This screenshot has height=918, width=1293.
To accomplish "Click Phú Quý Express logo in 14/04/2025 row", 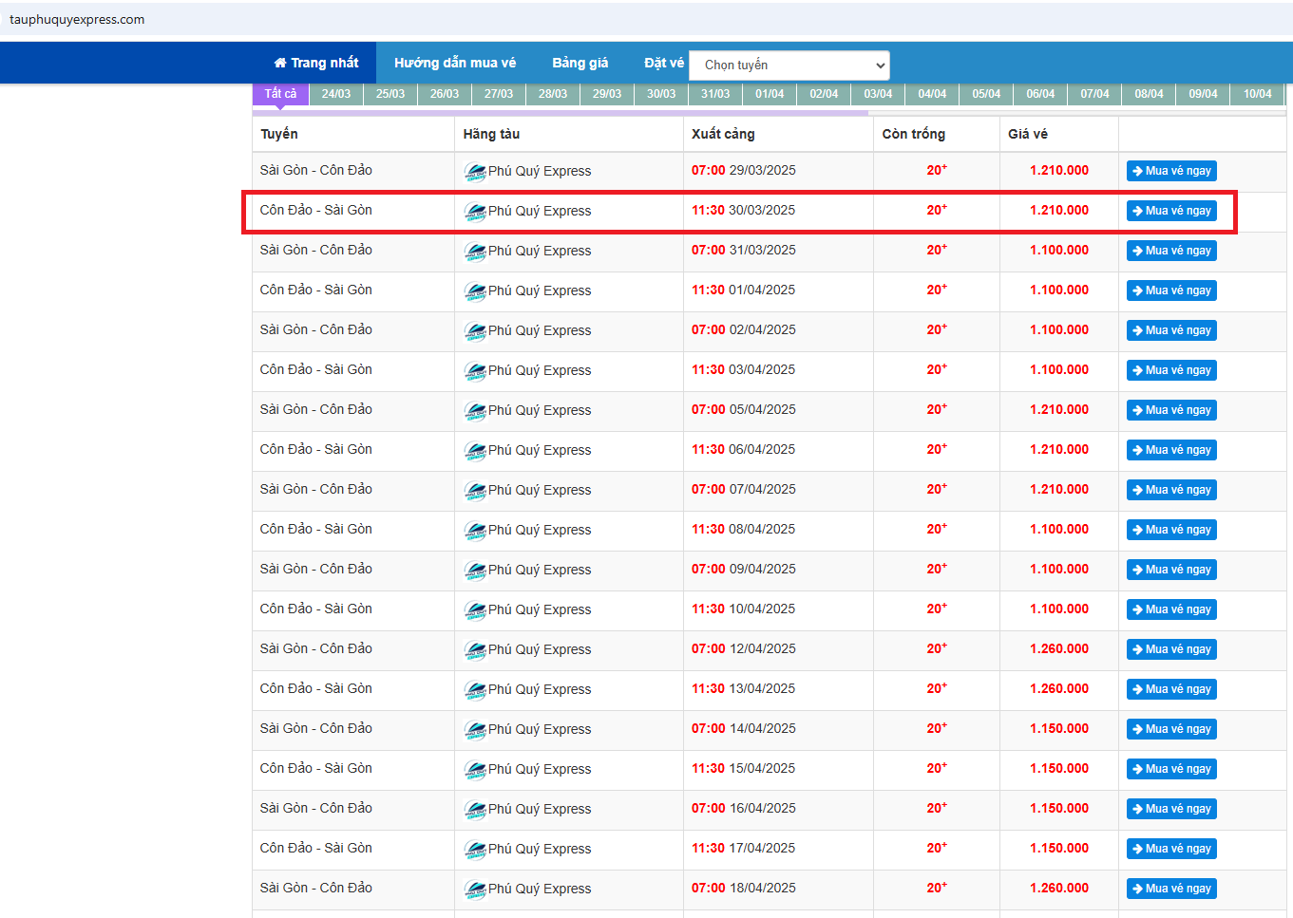I will coord(475,730).
